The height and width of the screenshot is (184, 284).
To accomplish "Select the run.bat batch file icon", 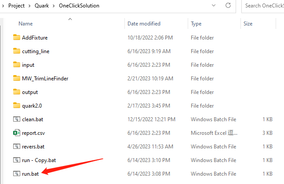I will pos(17,174).
